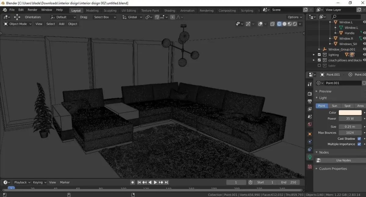Open the Orientation Default dropdown
Image resolution: width=366 pixels, height=197 pixels.
pyautogui.click(x=63, y=17)
